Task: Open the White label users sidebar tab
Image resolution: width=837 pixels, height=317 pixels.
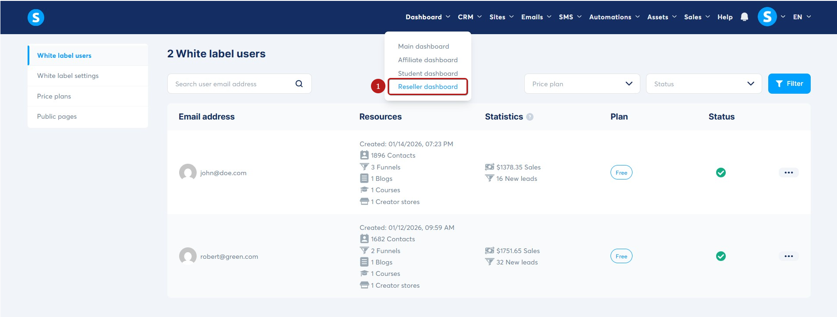Action: [88, 56]
